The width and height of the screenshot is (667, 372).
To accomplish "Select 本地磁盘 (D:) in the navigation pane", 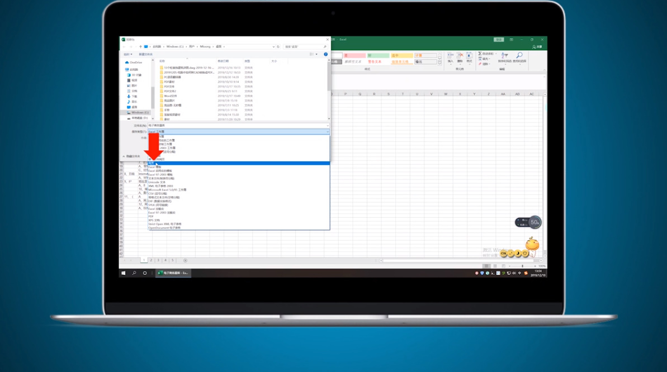I will coord(138,118).
